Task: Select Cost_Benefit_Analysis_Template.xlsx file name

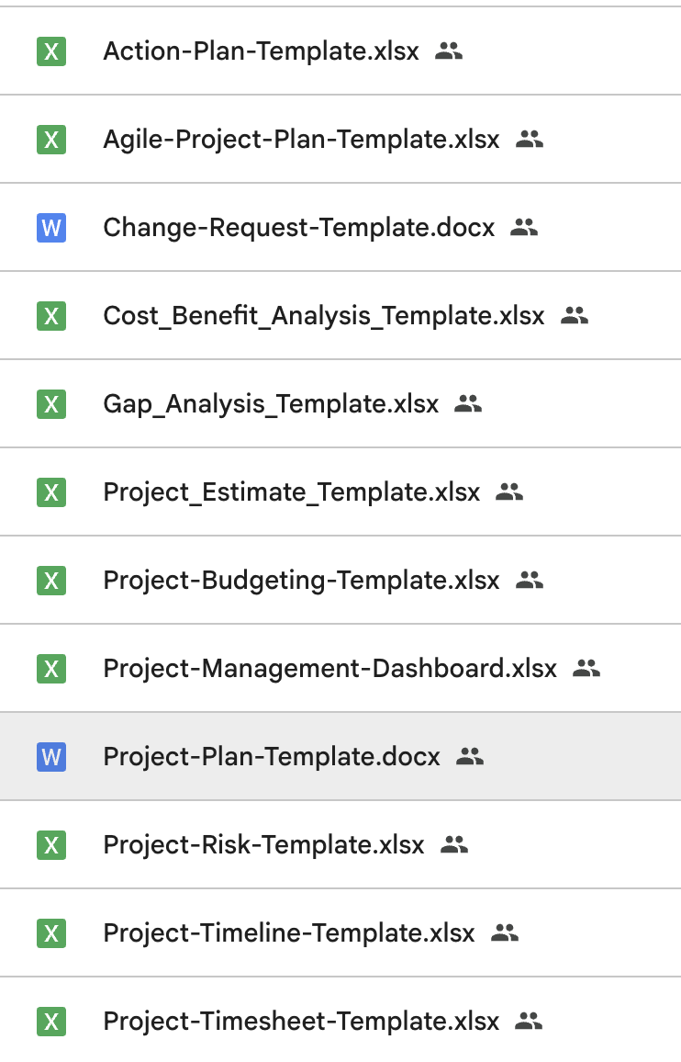Action: coord(323,316)
